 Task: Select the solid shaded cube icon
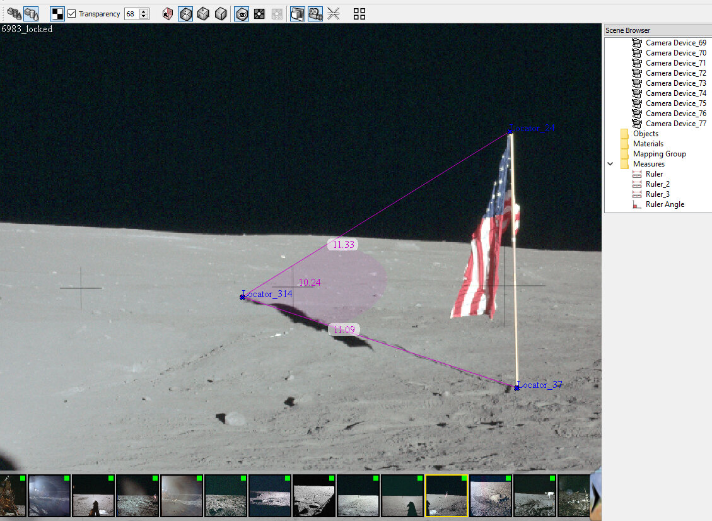point(221,14)
